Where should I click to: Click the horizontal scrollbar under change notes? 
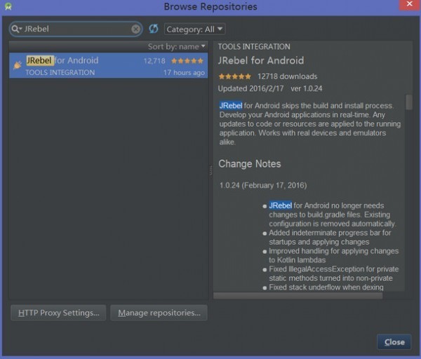pos(298,295)
